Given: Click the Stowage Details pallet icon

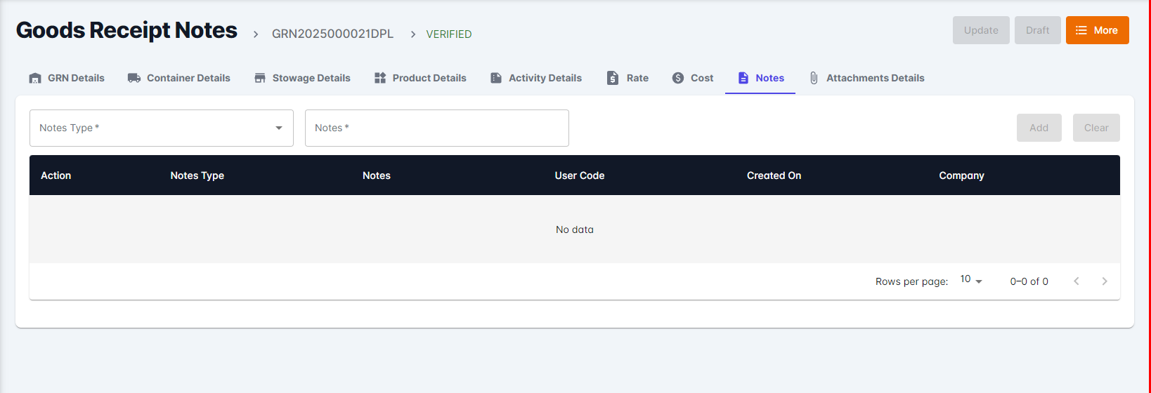Looking at the screenshot, I should click(260, 78).
